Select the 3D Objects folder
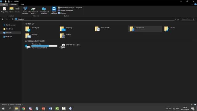This screenshot has height=111, width=197. [32, 29]
